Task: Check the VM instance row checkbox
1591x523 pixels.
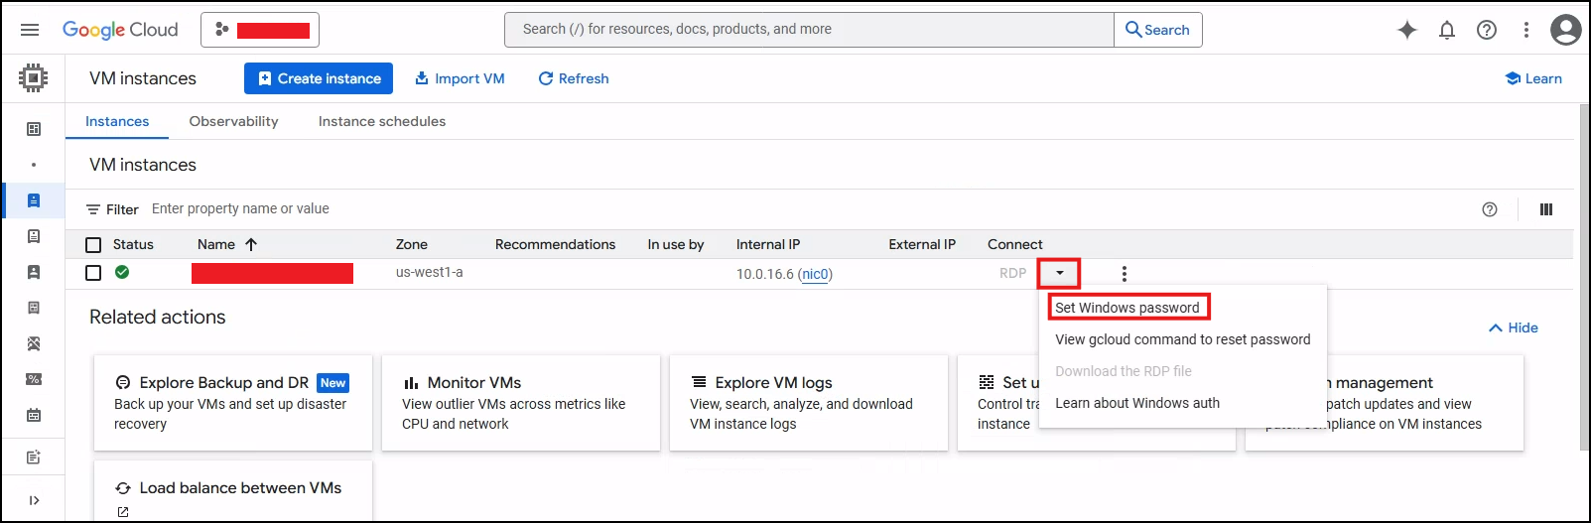Action: click(x=93, y=273)
